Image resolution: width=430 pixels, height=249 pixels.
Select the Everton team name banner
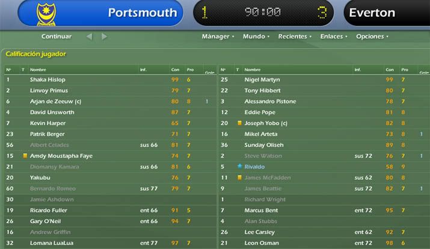tap(387, 13)
